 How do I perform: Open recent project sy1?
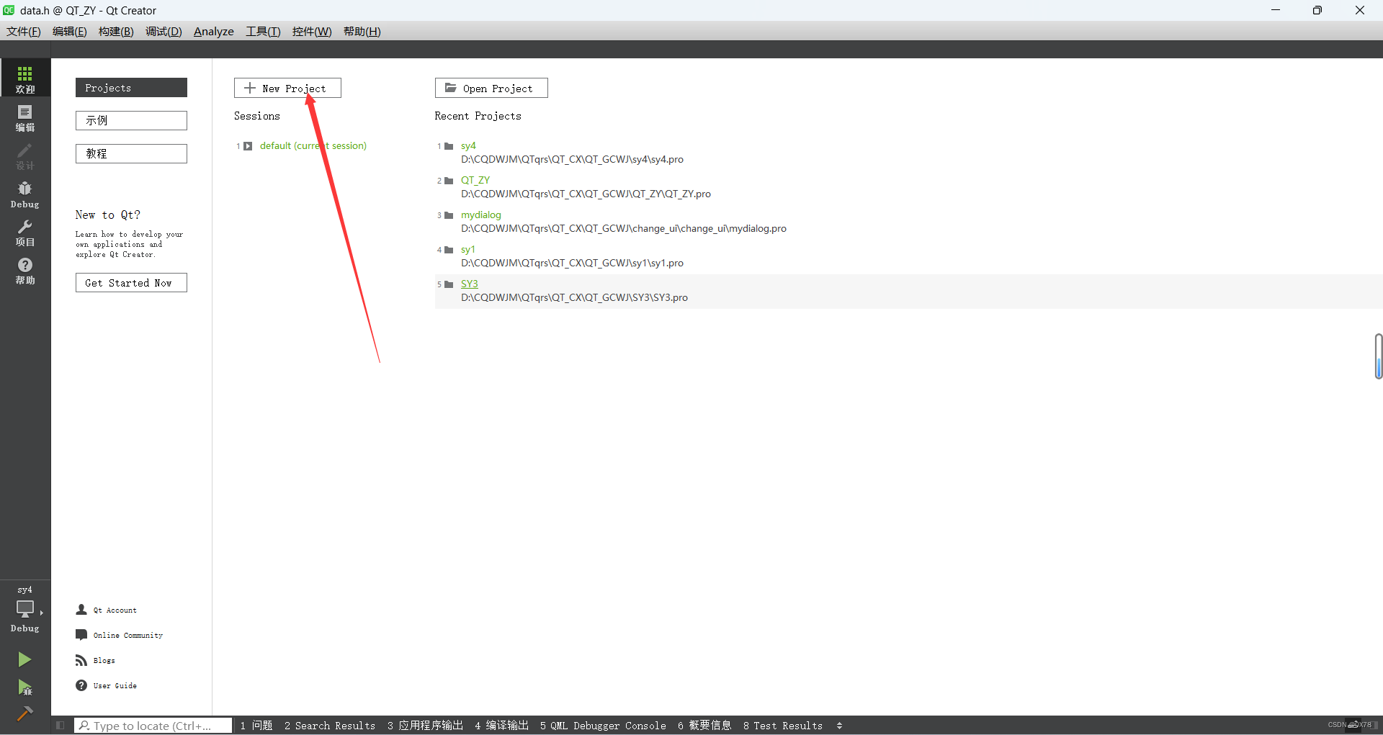coord(468,249)
